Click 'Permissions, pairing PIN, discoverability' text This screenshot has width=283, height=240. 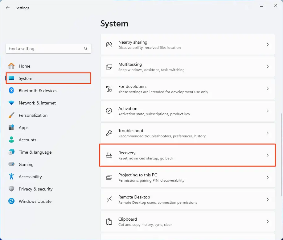151,180
